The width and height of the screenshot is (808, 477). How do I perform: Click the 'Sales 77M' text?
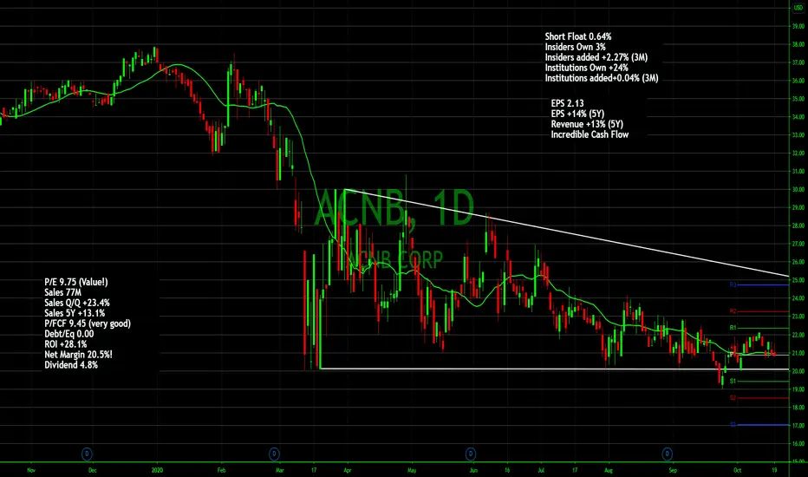point(63,292)
